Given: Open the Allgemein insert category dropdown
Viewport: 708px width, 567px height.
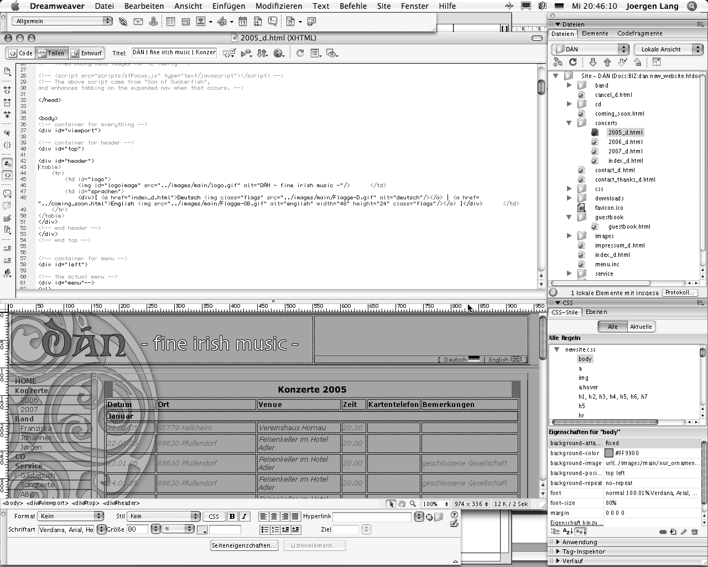Looking at the screenshot, I should pos(63,21).
